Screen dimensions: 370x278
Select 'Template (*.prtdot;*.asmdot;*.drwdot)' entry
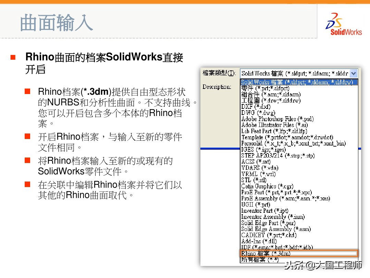(x=299, y=137)
